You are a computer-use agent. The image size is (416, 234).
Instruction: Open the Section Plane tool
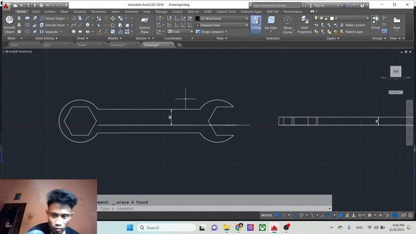(144, 25)
